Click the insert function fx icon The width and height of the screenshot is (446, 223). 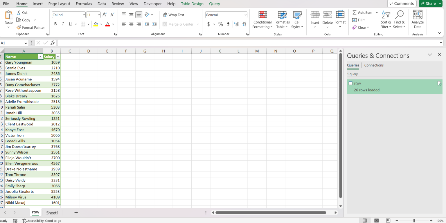tap(53, 43)
